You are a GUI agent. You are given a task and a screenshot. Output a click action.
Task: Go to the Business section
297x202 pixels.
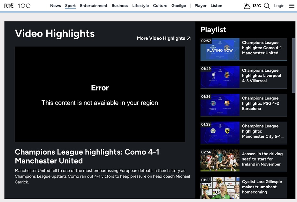[x=120, y=6]
